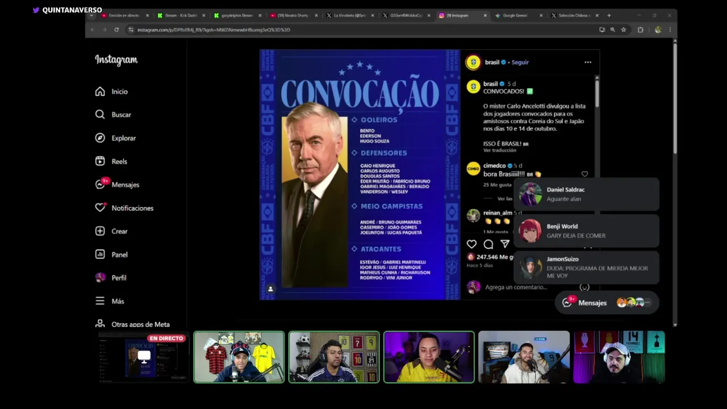
Task: Click the comment bubble icon under post
Action: point(488,244)
